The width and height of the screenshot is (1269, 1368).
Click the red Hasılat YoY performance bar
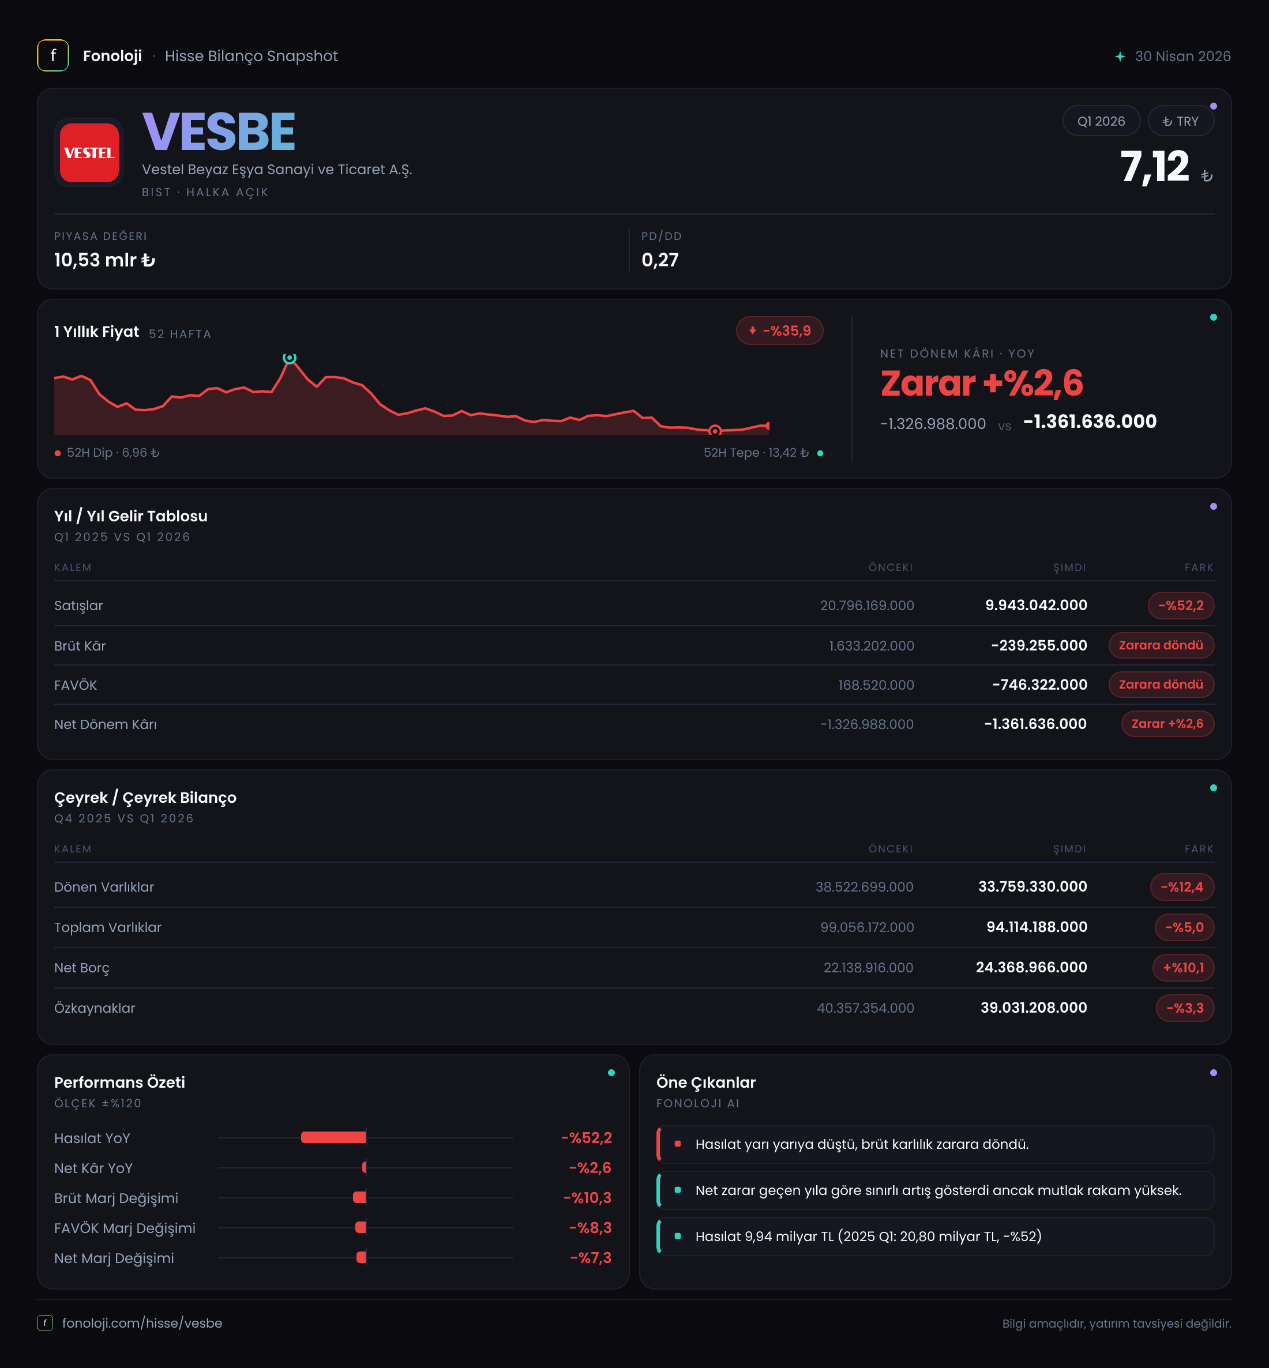tap(333, 1137)
